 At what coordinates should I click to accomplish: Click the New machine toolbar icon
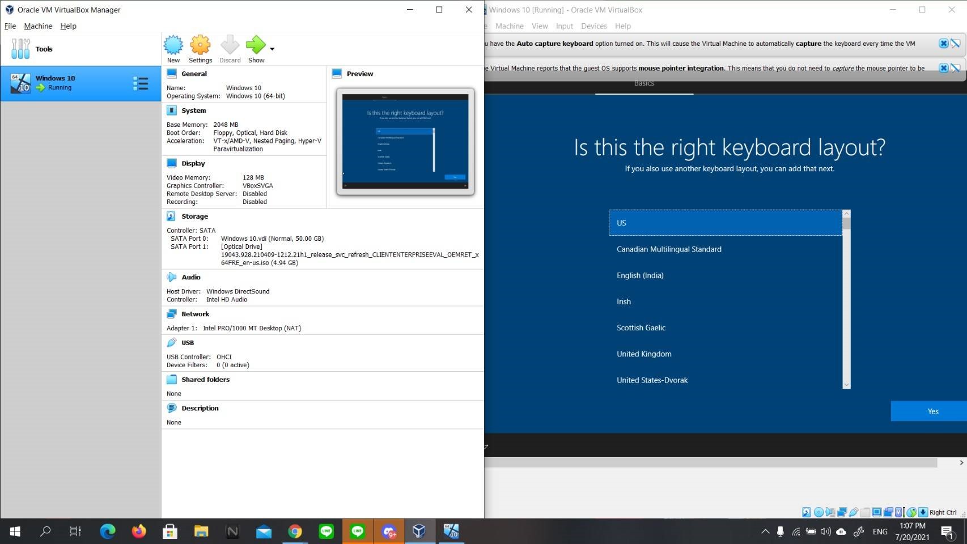[173, 45]
